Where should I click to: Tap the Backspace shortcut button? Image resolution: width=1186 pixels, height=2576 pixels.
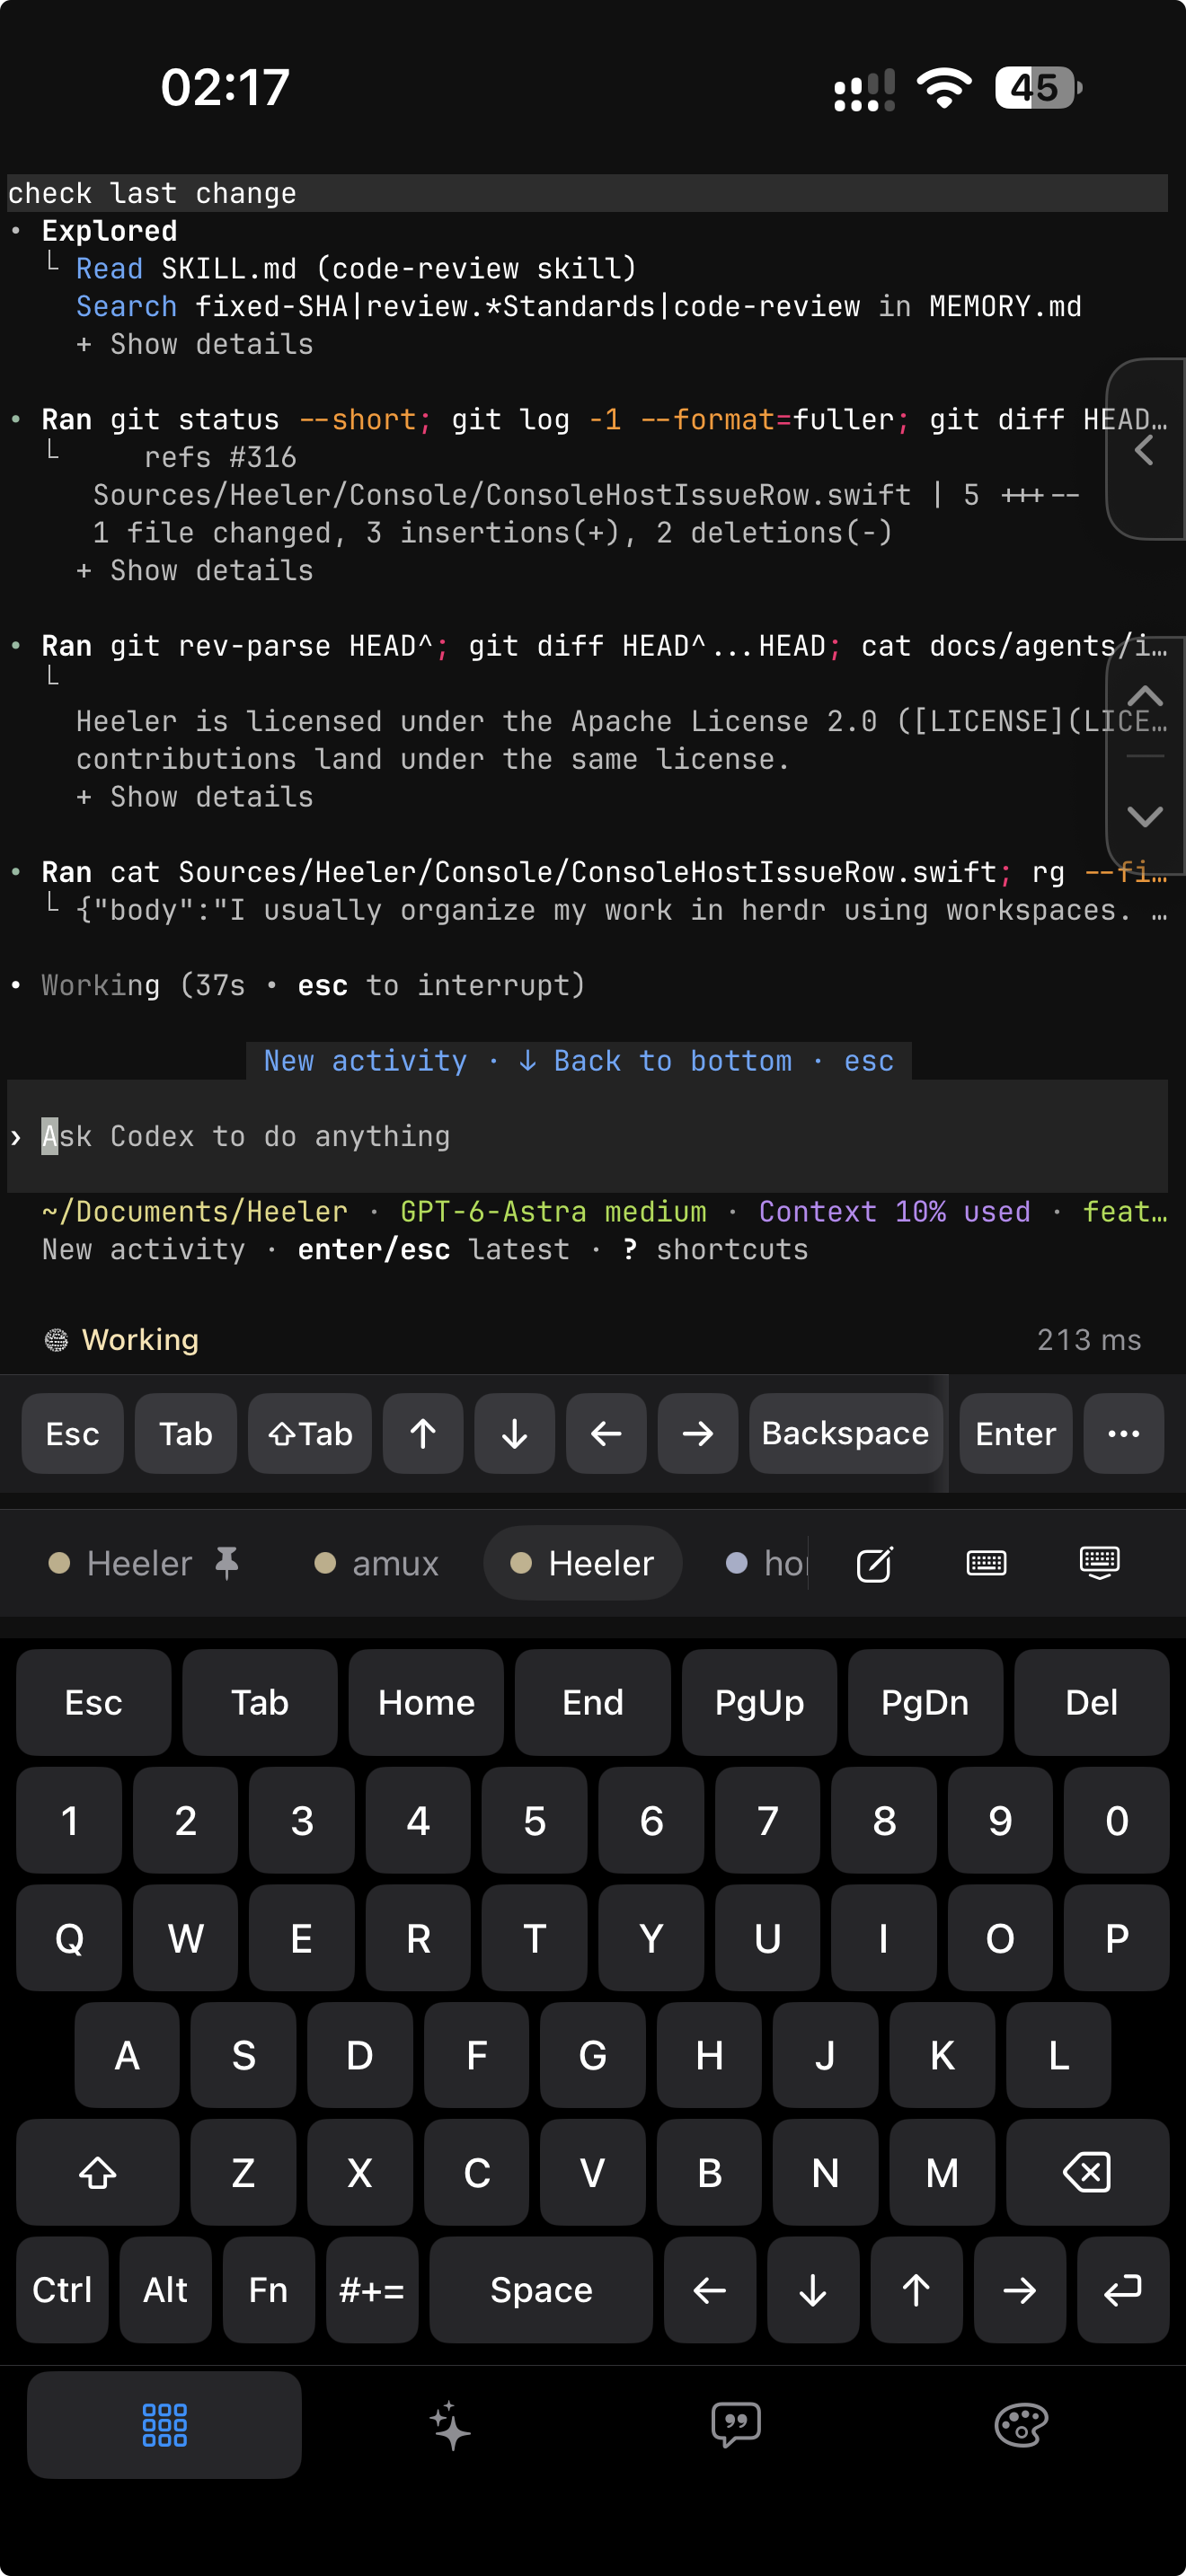pos(845,1433)
